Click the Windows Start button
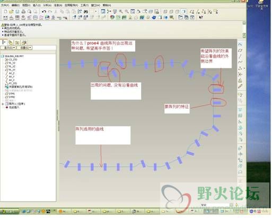Viewport: 272px width, 218px height. click(10, 212)
